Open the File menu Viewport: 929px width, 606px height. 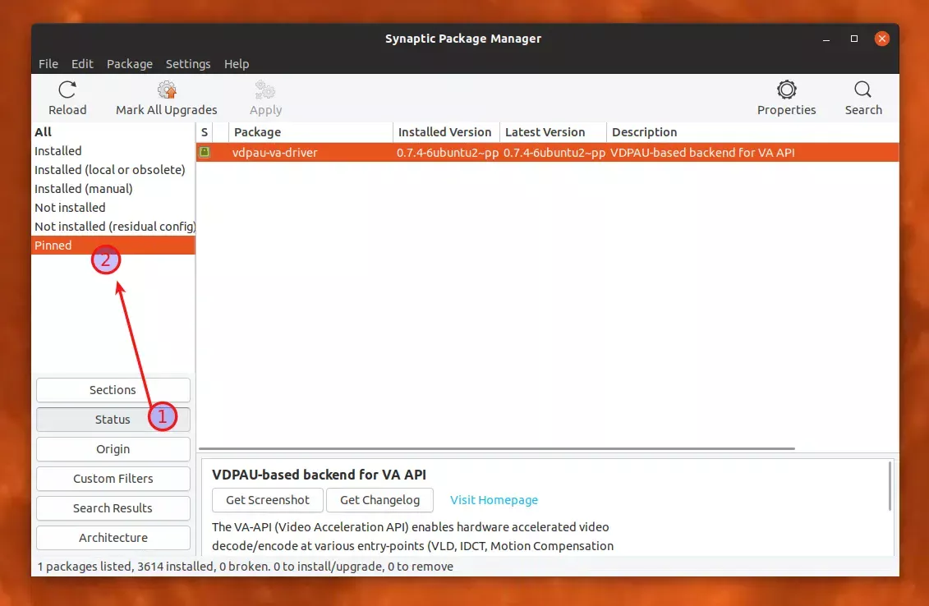point(48,64)
